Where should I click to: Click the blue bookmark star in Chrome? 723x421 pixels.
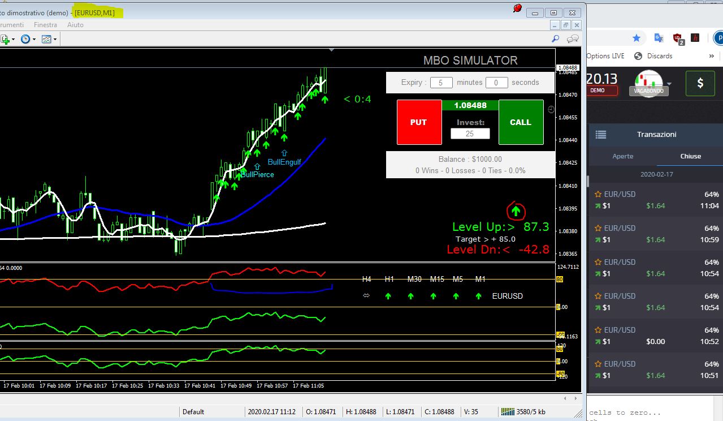coord(637,38)
